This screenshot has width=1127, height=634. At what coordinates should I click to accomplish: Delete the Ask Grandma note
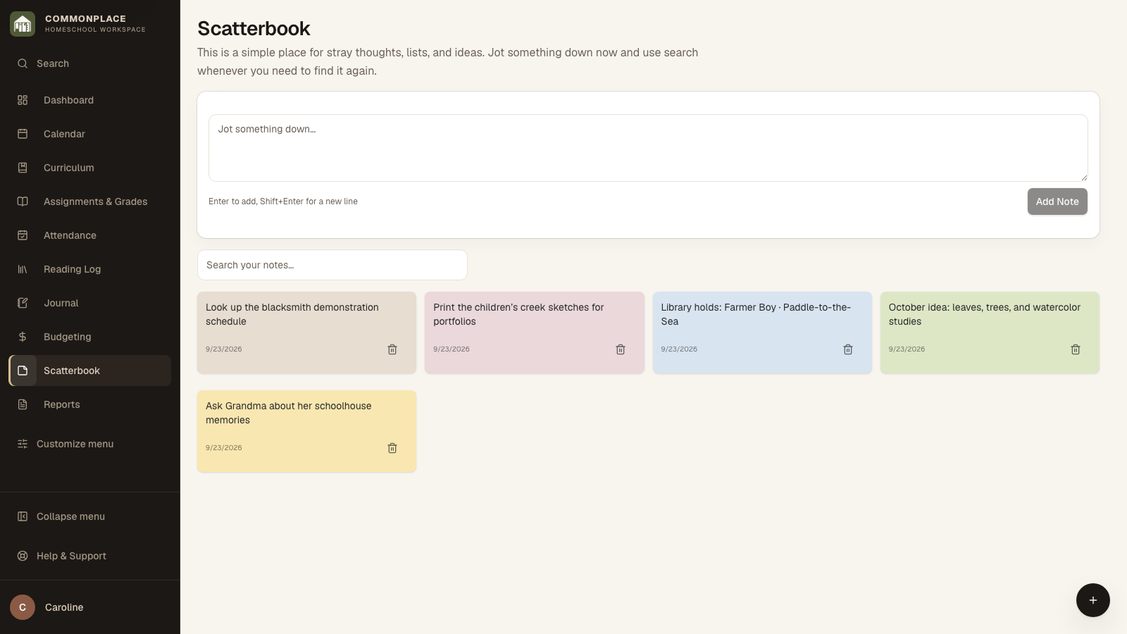(x=392, y=448)
